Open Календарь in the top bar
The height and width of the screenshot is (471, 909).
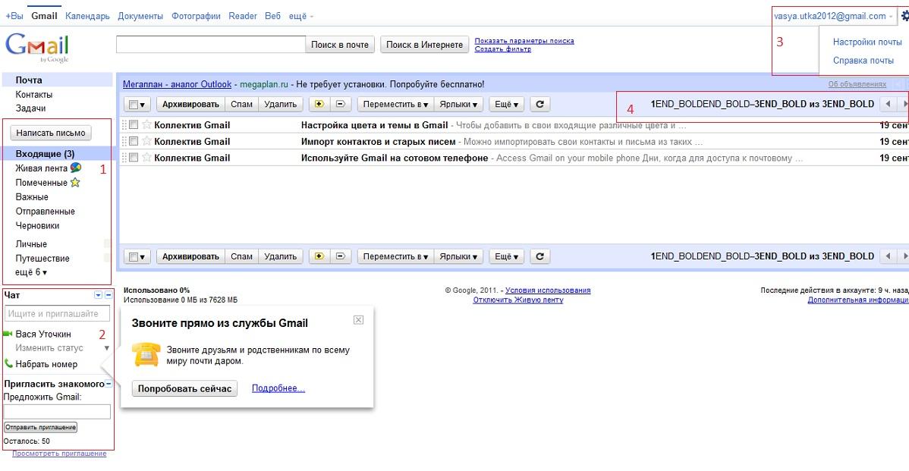point(87,16)
